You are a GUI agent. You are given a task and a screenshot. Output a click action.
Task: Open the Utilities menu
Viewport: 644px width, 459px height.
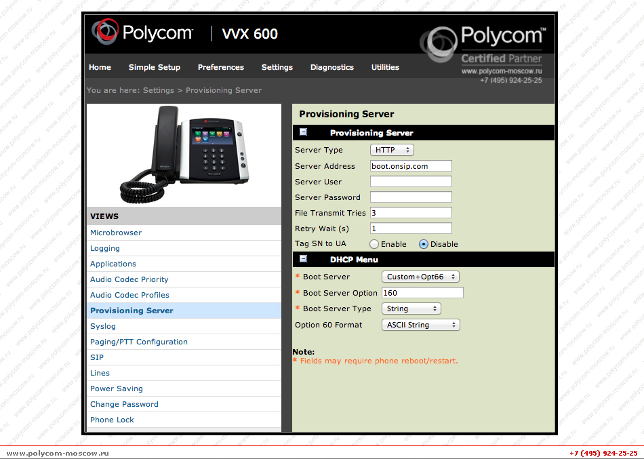point(385,67)
